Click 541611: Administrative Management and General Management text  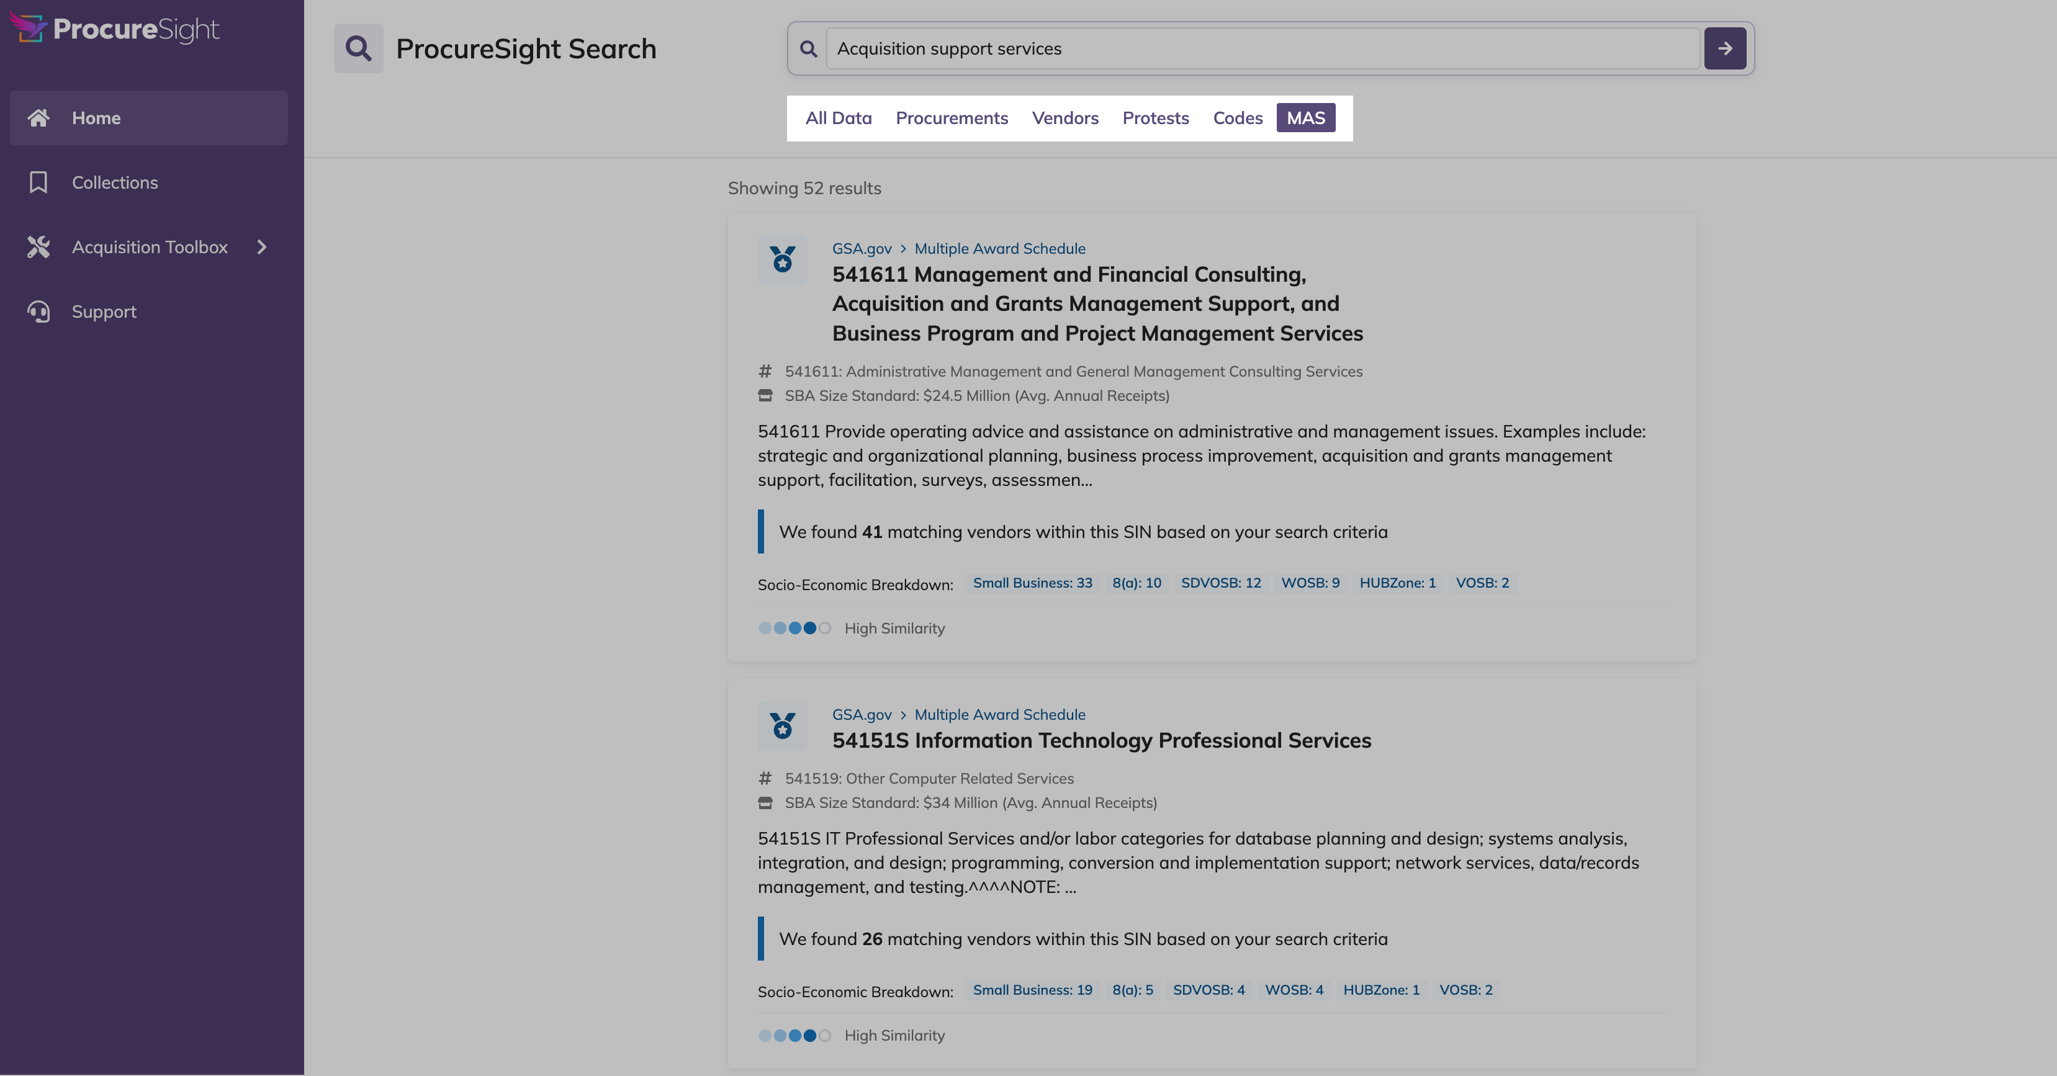[1073, 371]
